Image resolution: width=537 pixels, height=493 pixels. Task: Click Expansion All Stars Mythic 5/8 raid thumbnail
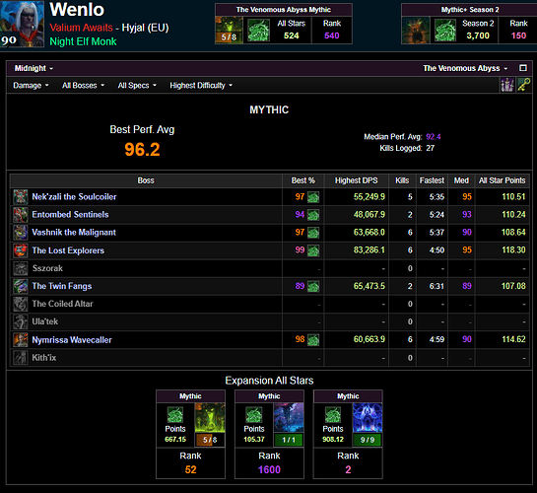pos(210,418)
